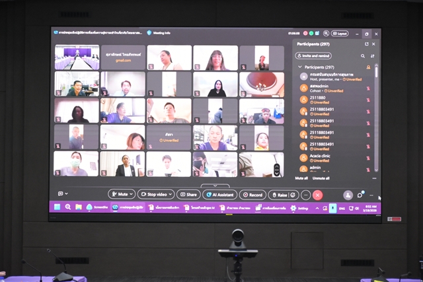
Task: Sort the participants list
Action: [x=373, y=56]
